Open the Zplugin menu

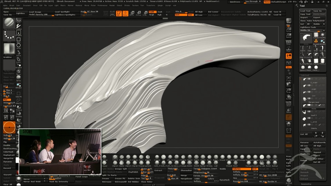(x=160, y=6)
